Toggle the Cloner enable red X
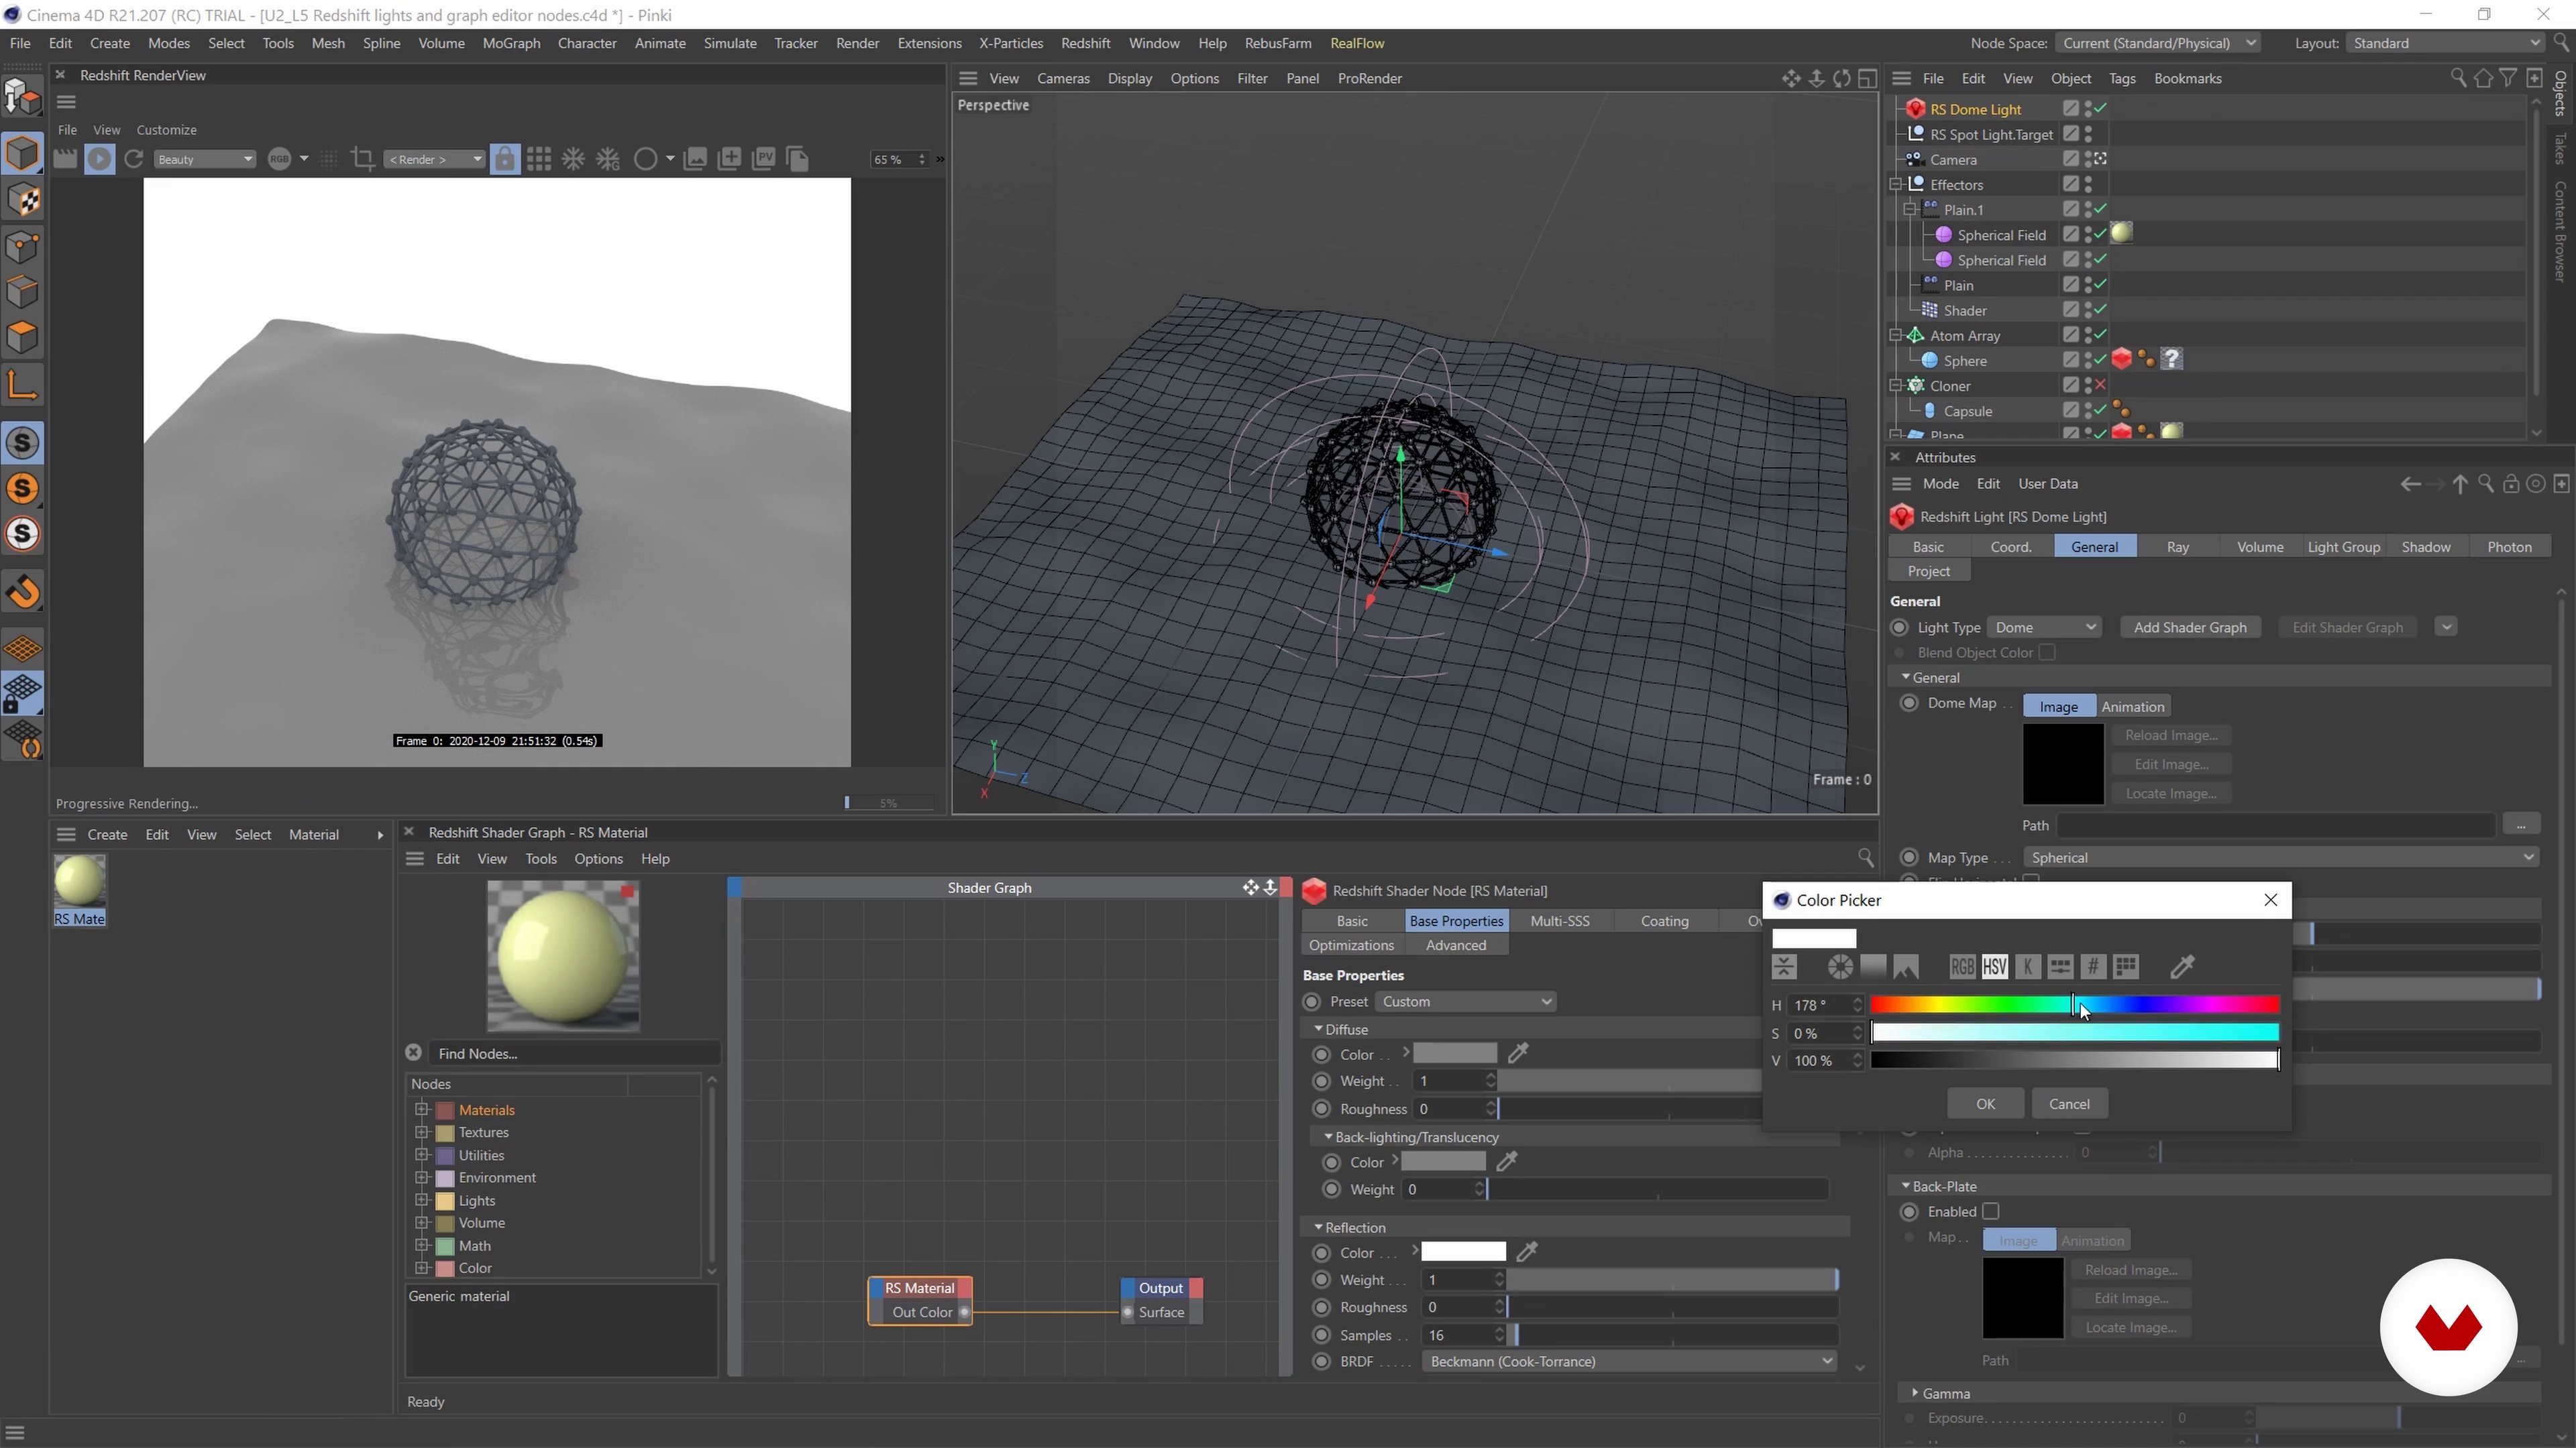 (2100, 385)
